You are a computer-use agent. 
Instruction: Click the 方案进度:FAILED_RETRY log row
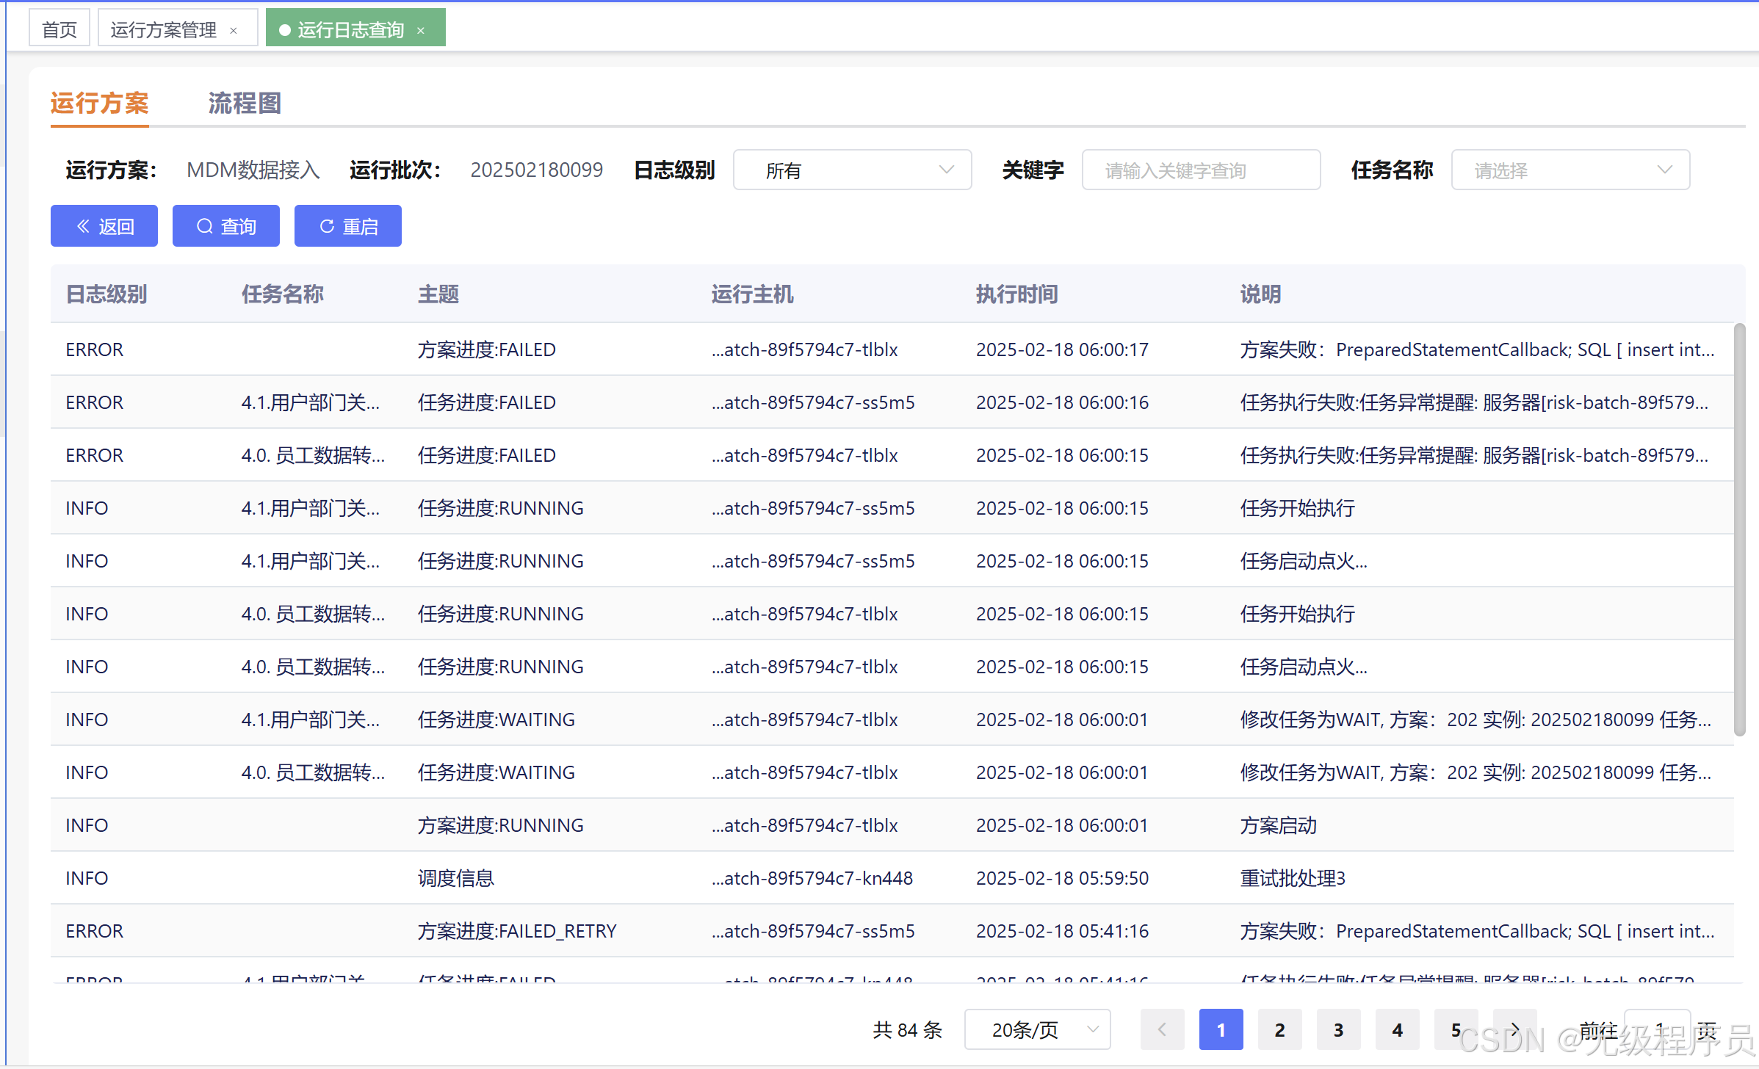(x=517, y=931)
